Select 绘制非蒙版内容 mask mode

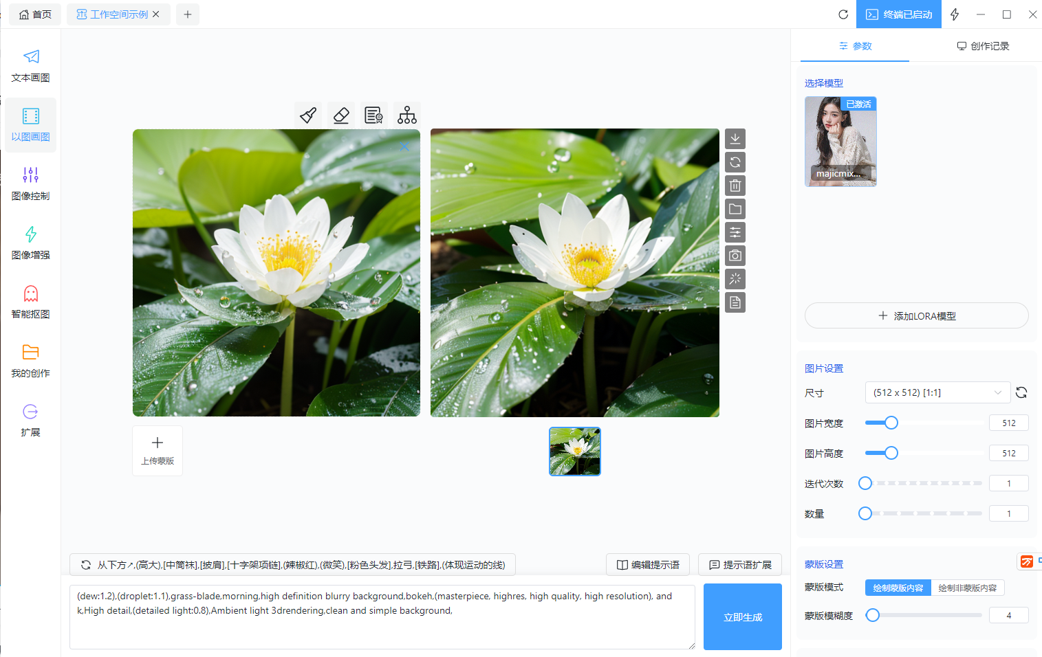(x=967, y=588)
